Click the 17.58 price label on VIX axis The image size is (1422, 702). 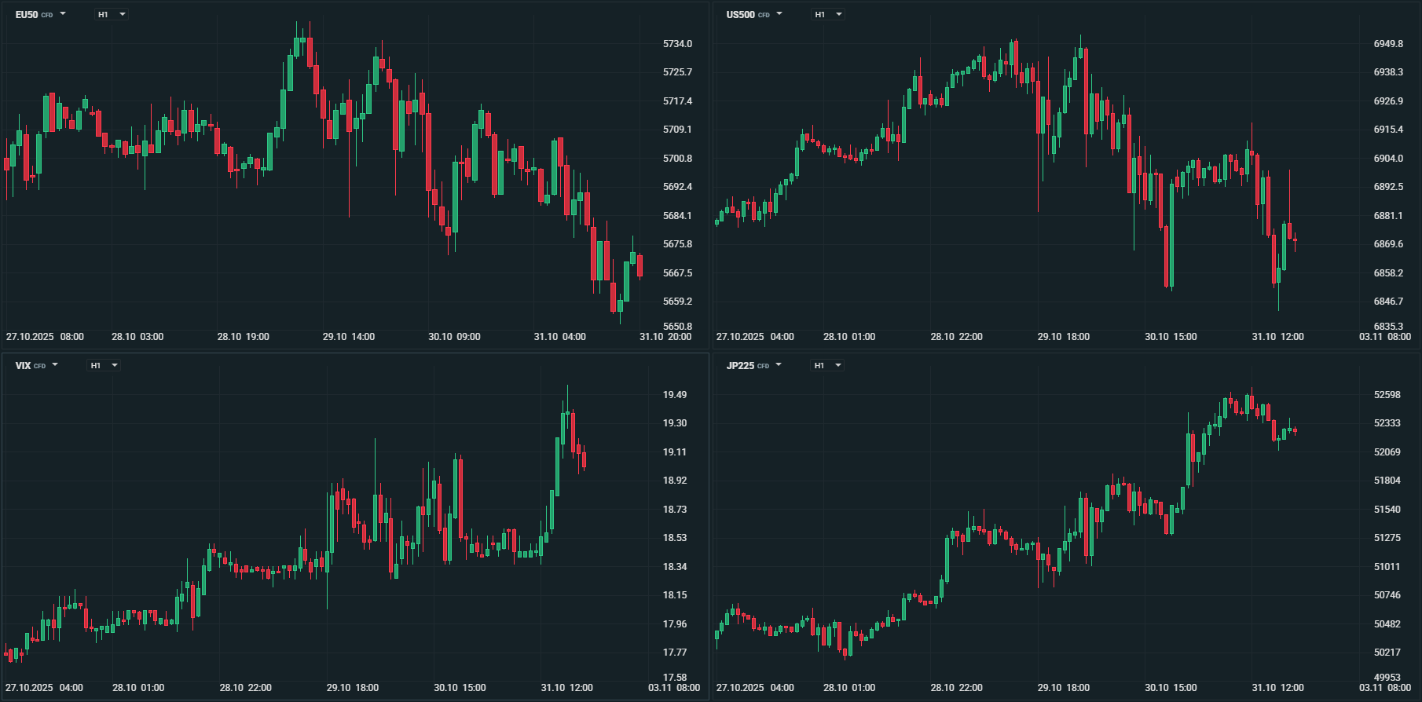[675, 678]
